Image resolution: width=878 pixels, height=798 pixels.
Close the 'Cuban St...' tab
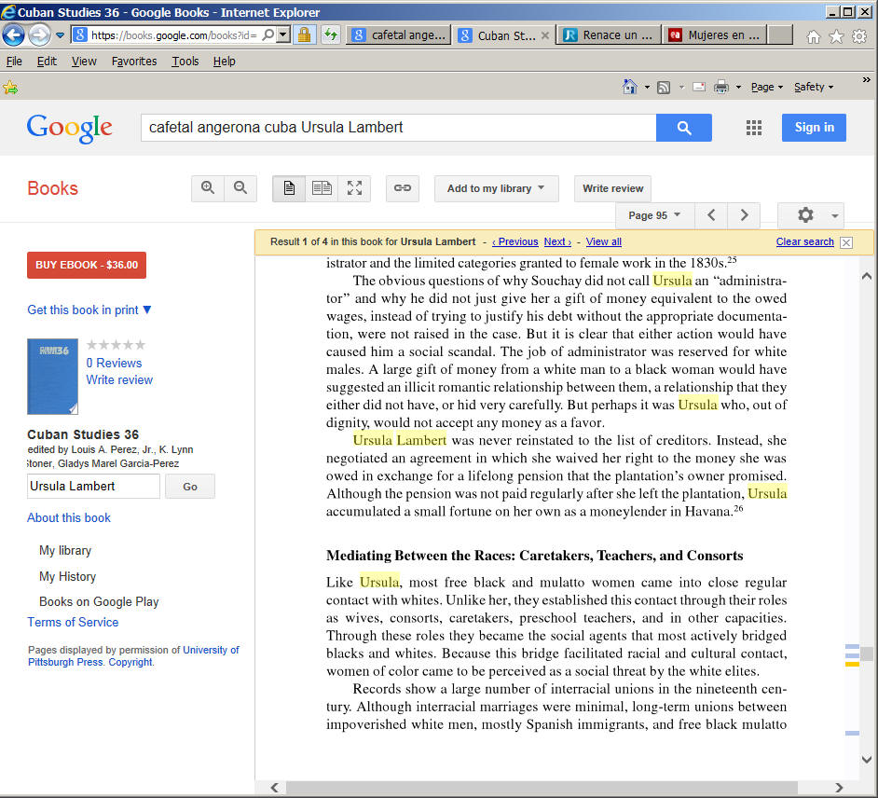tap(545, 35)
